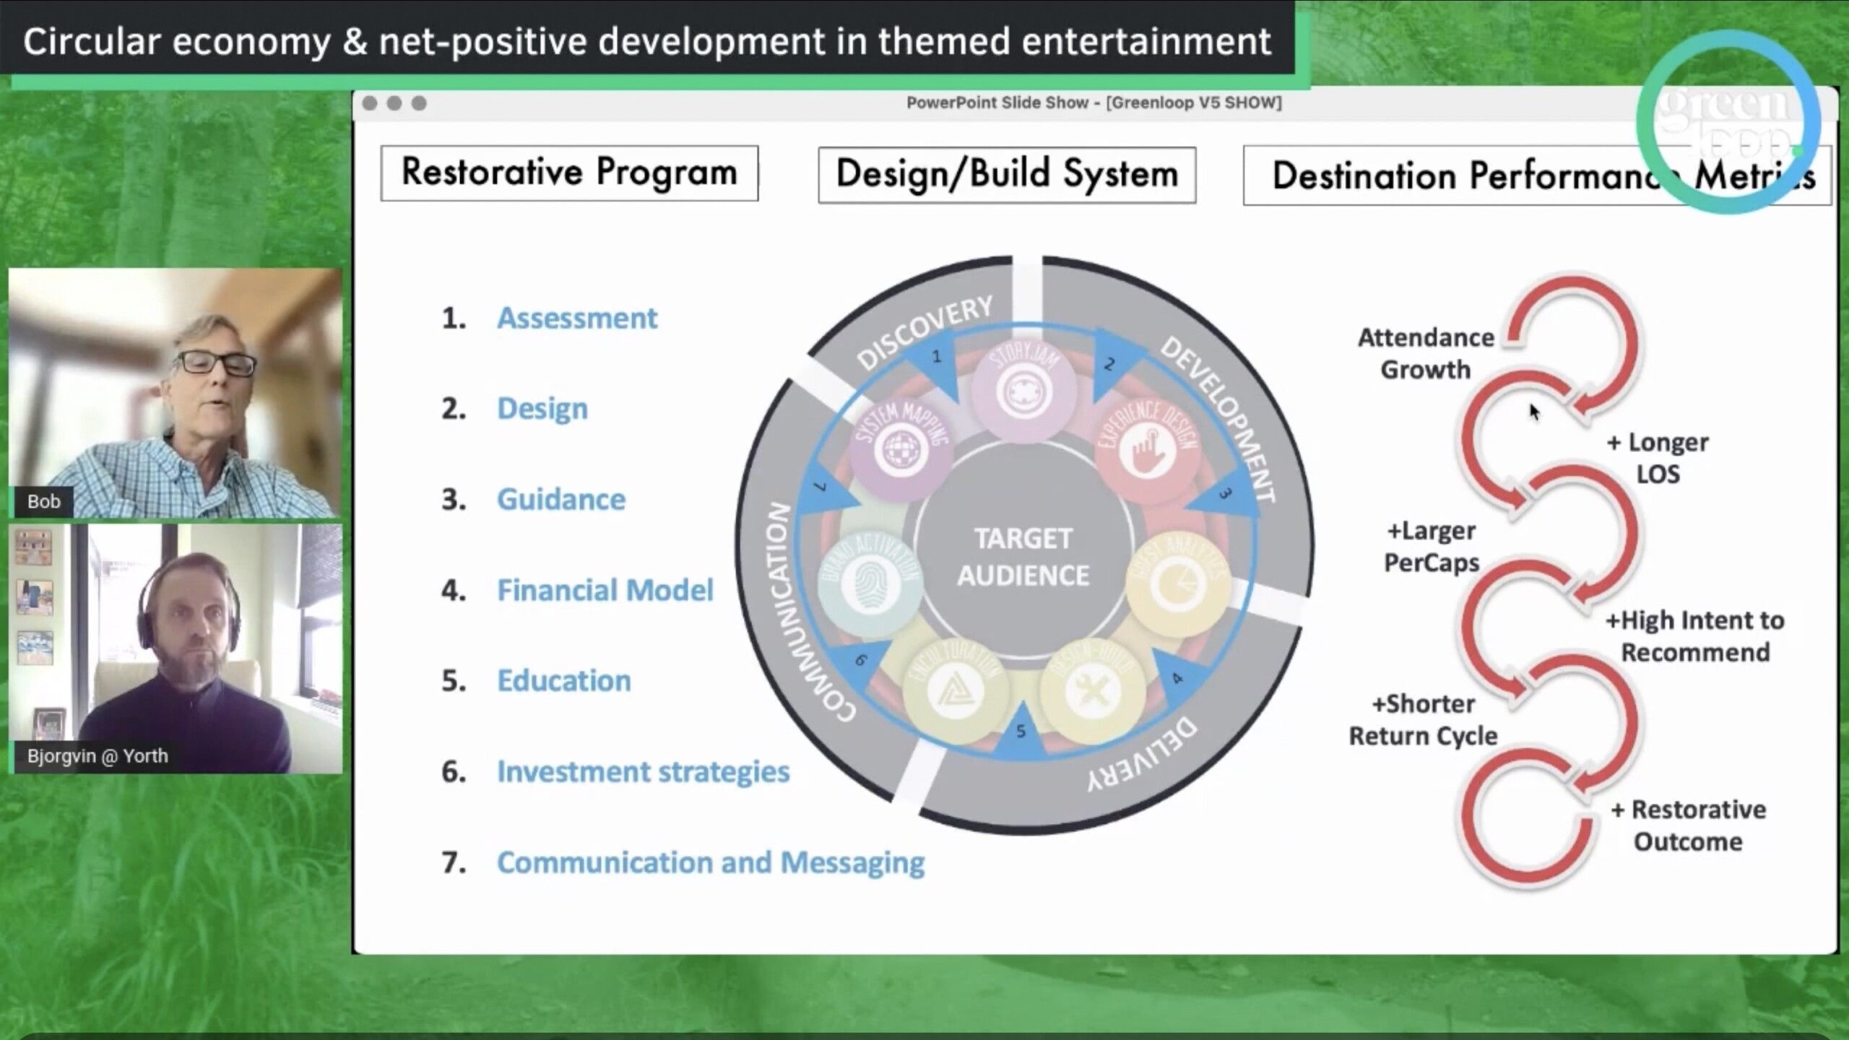Image resolution: width=1849 pixels, height=1040 pixels.
Task: Click the Design-Build wrench icon
Action: (1093, 691)
